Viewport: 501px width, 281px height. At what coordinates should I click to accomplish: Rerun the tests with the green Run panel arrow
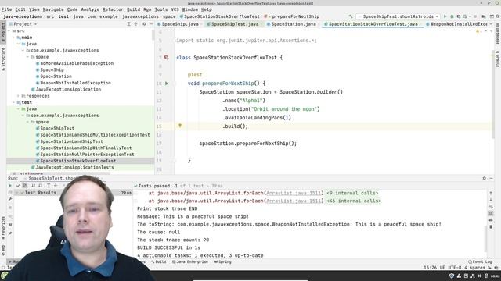click(x=10, y=186)
